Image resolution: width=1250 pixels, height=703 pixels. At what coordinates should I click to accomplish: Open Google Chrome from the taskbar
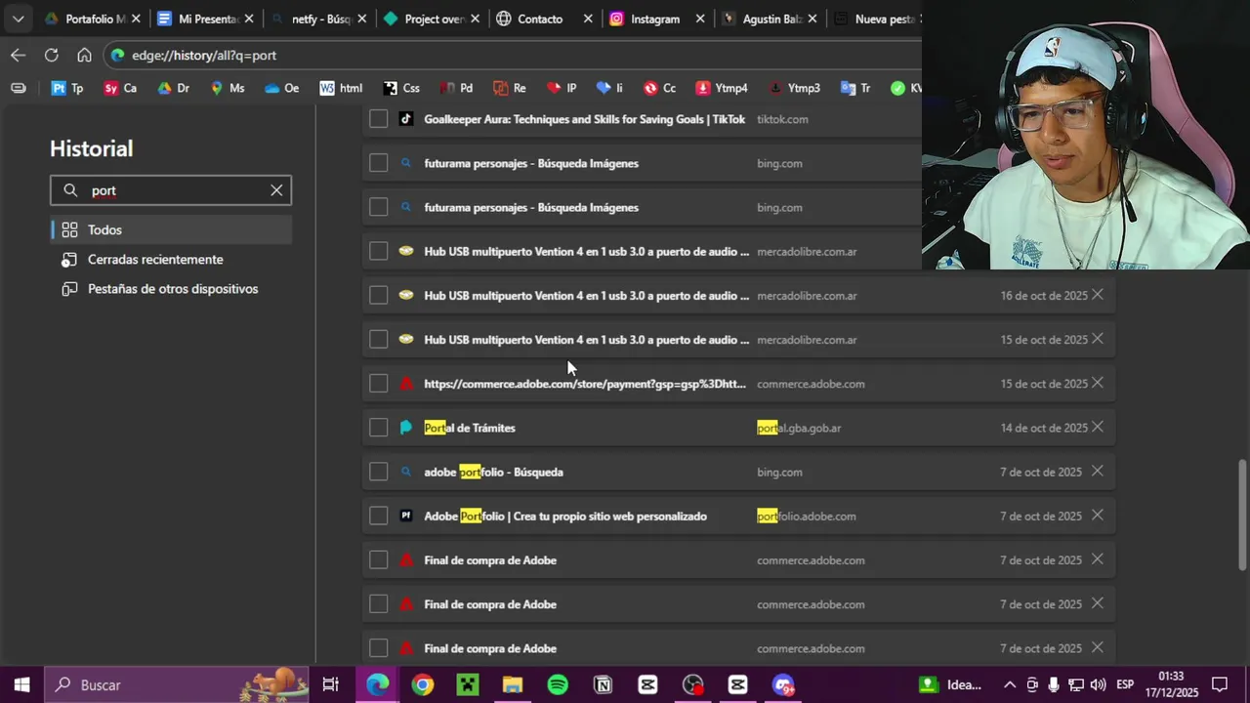[x=422, y=685]
